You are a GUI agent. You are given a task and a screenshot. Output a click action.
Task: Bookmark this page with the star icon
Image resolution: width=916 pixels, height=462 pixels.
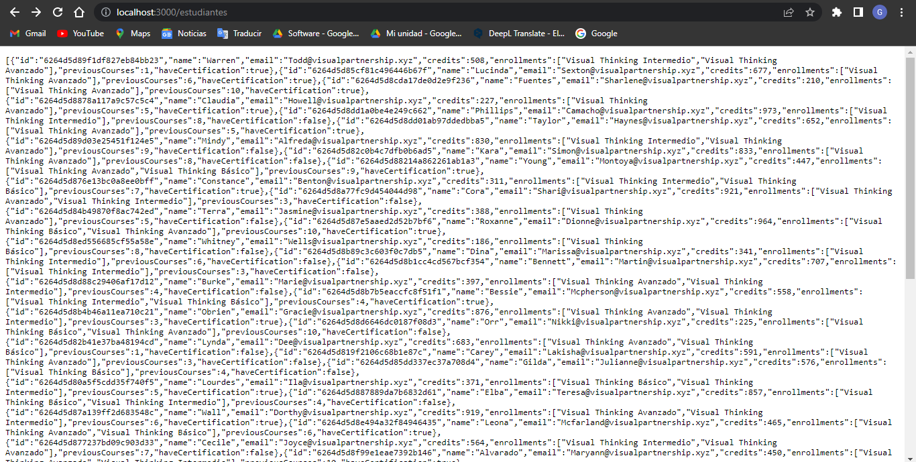point(809,12)
